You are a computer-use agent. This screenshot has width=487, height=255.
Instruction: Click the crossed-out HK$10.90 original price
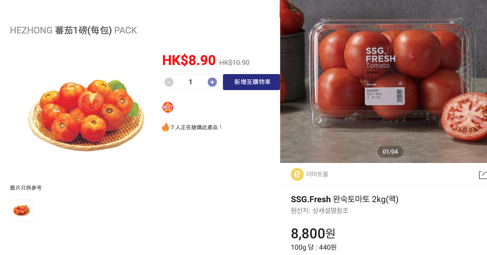click(x=234, y=62)
